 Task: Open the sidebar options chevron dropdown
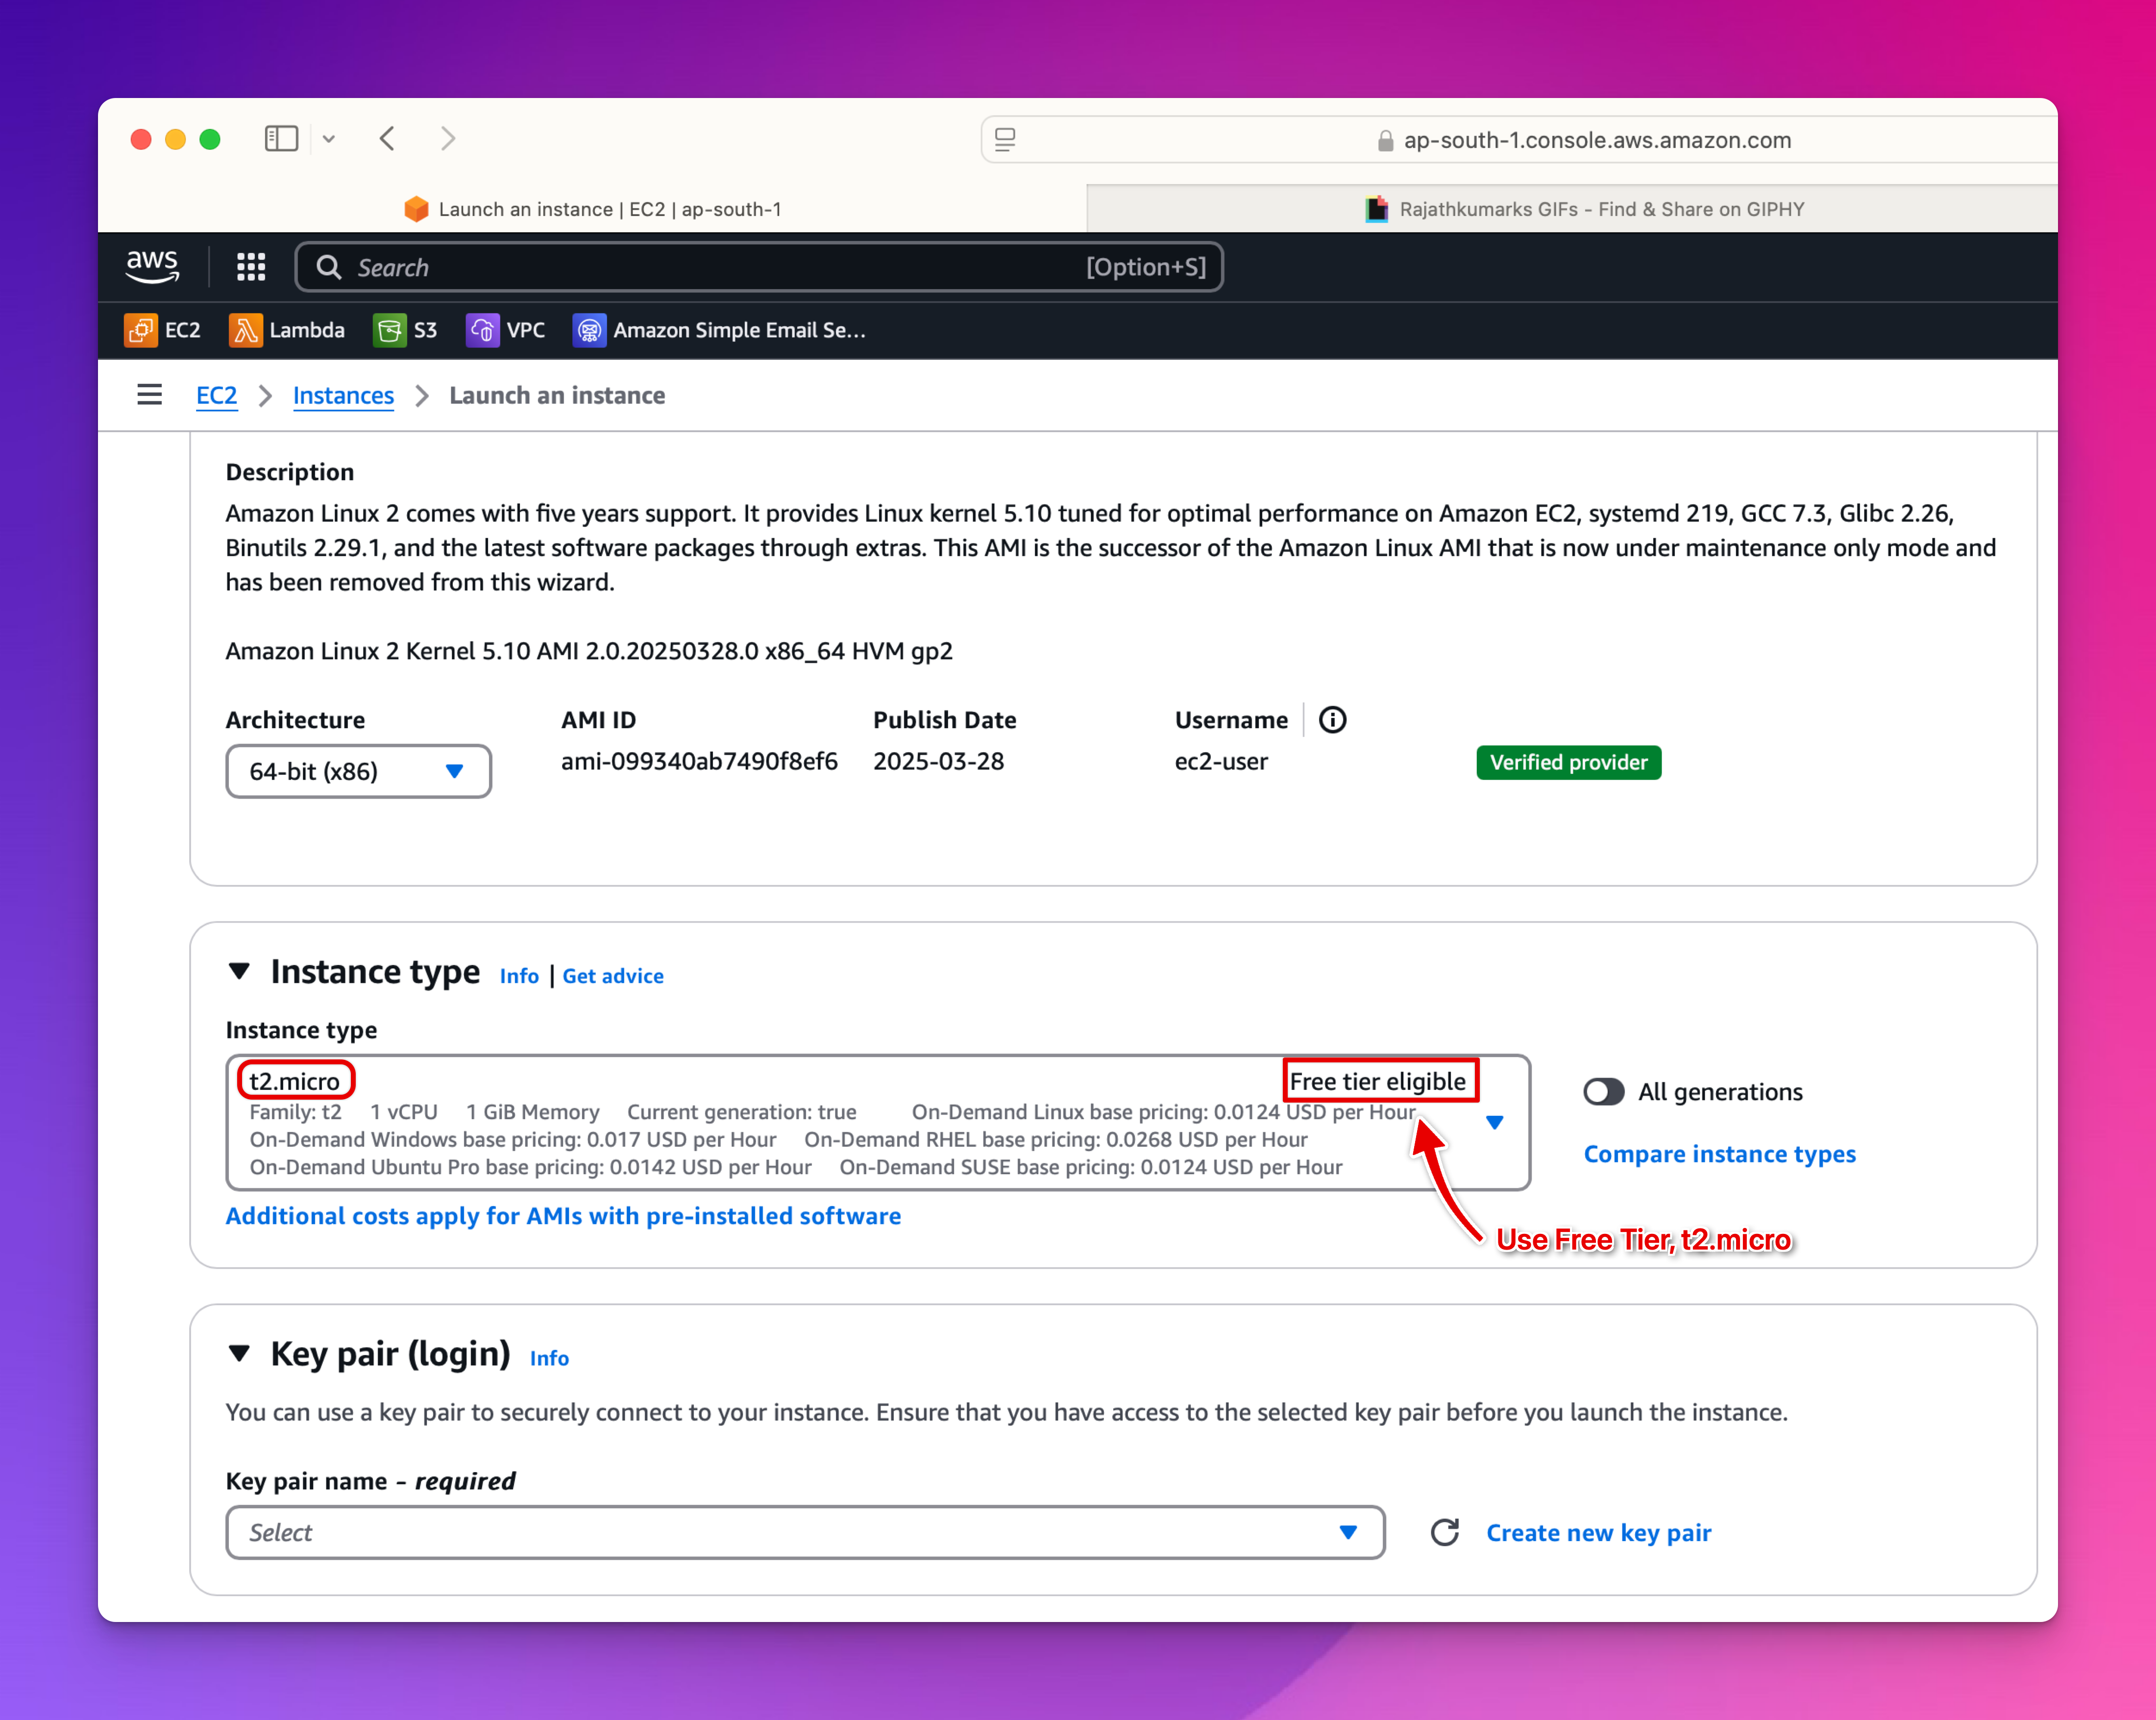[329, 139]
